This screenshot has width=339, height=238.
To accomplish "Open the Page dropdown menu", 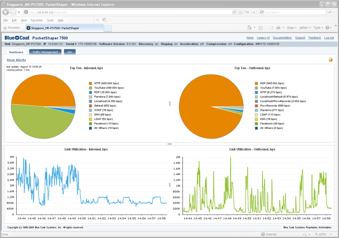I will pos(292,28).
